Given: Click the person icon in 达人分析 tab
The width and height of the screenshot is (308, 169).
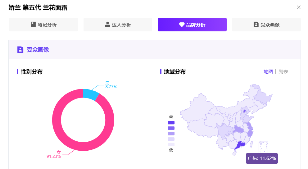Looking at the screenshot, I should (107, 25).
